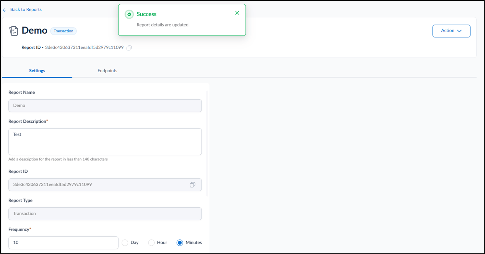Click the Settings panel scrollbar
The image size is (485, 254).
click(x=207, y=143)
